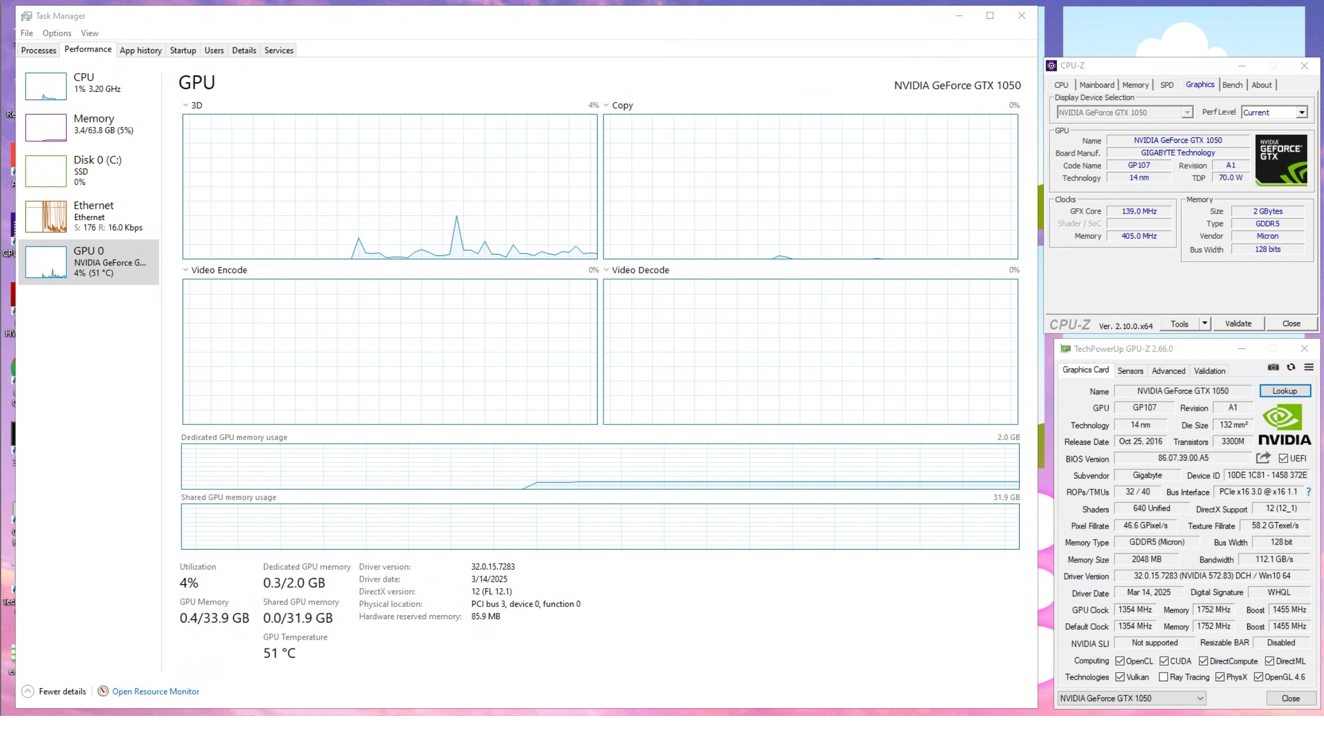This screenshot has height=741, width=1324.
Task: Click GPU-Z title bar icon
Action: coord(1065,349)
